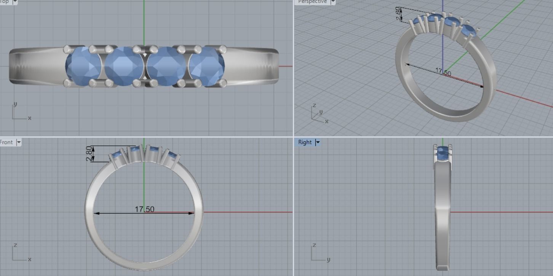Open the Perspective viewport dropdown arrow
This screenshot has height=276, width=553.
[x=333, y=2]
